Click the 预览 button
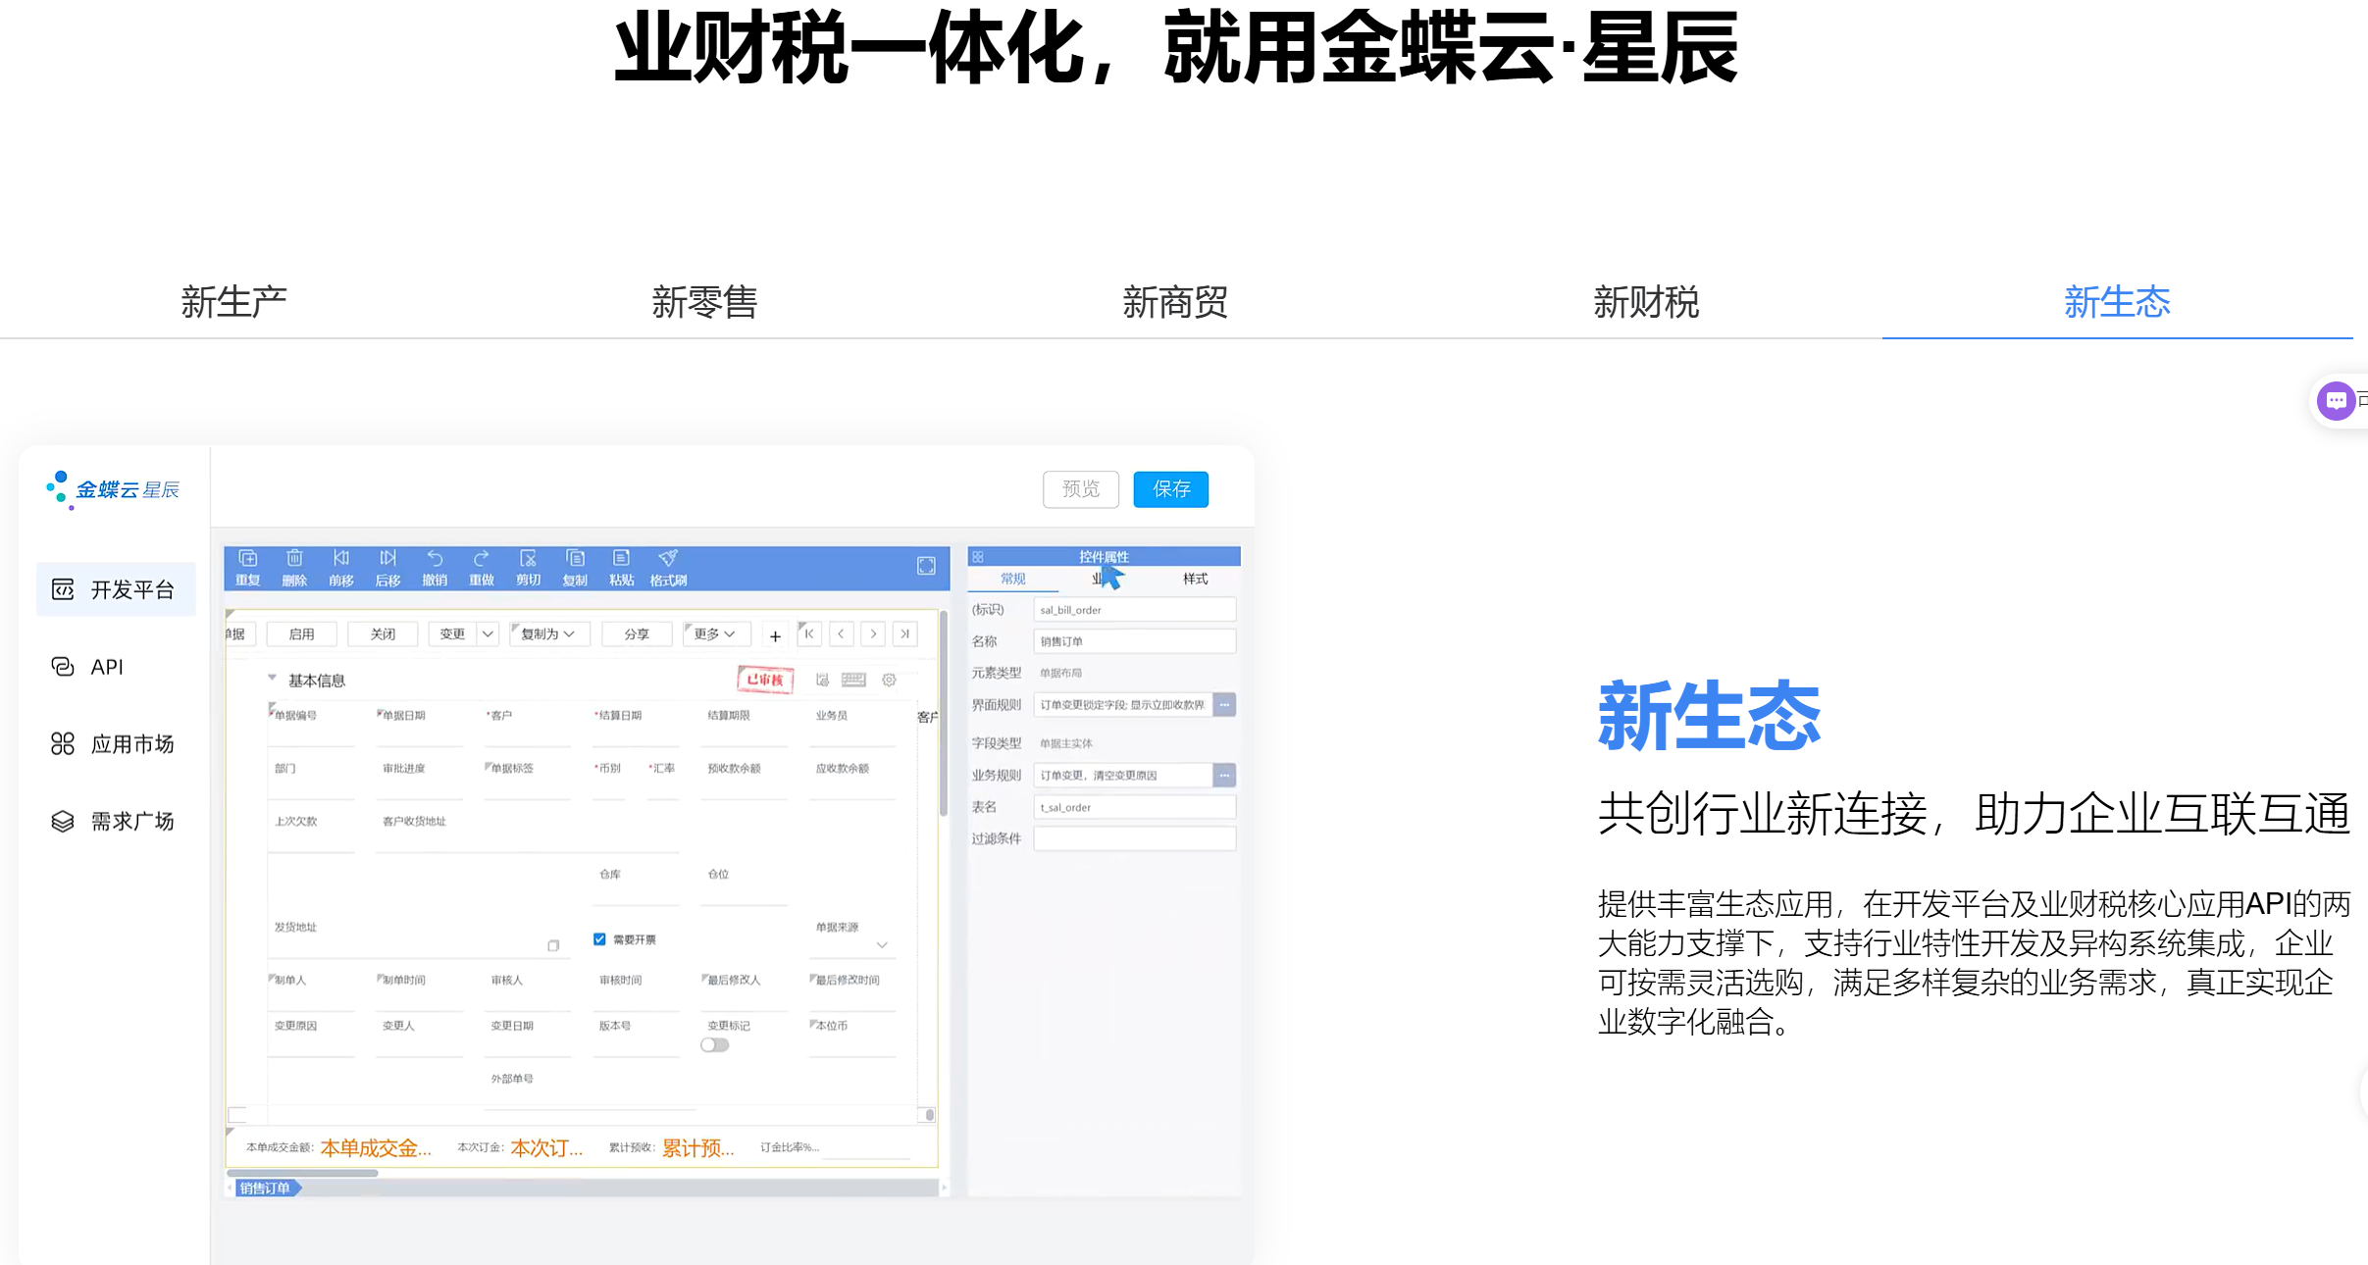 click(x=1081, y=489)
